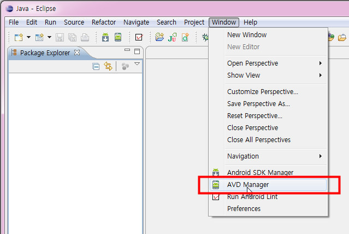This screenshot has height=234, width=349.
Task: Open the Run menu
Action: (x=51, y=22)
